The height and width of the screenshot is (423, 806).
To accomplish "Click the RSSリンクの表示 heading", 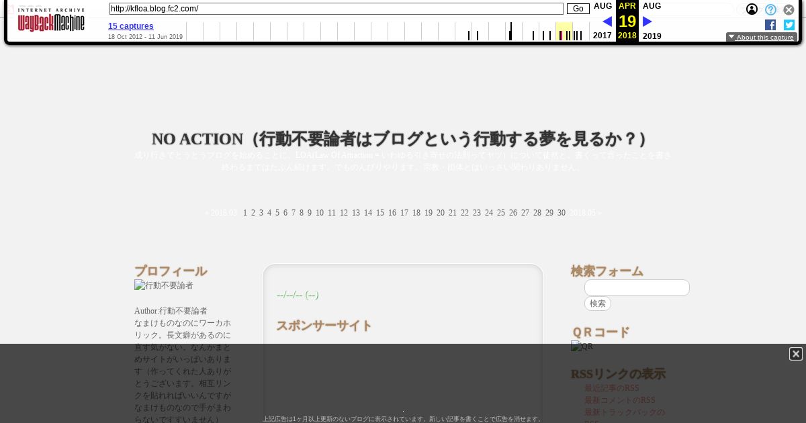I will tap(618, 374).
